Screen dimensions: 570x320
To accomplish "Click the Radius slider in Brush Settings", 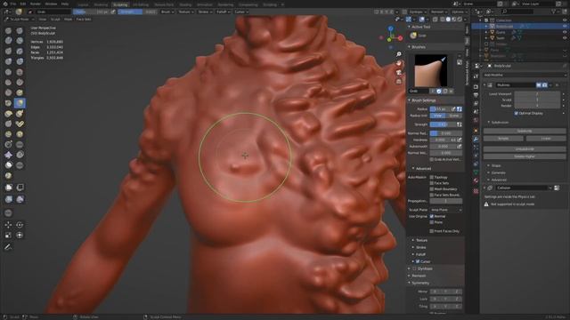I will 440,108.
